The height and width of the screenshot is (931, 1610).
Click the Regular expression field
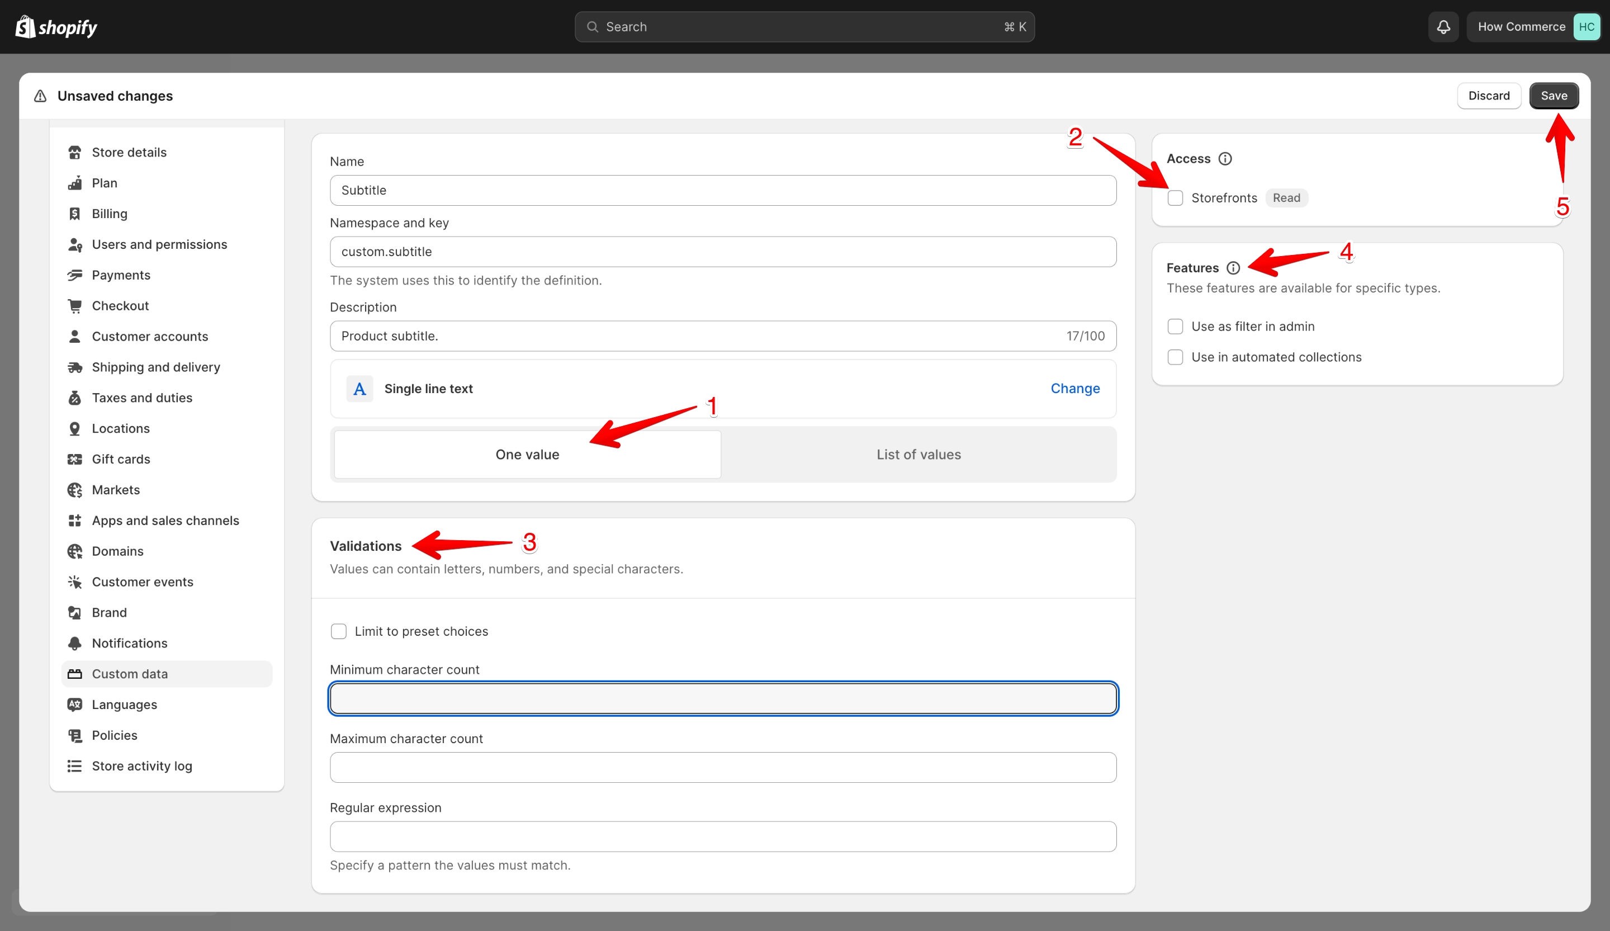click(x=723, y=837)
